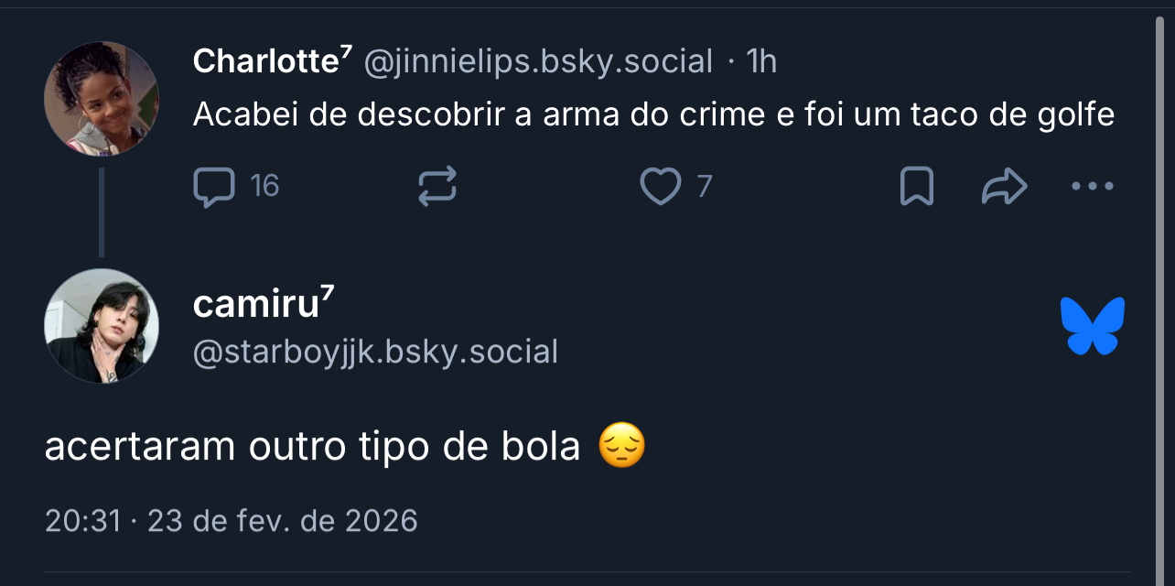This screenshot has height=586, width=1175.
Task: Repost Charlotte's post with the arrows icon
Action: pos(437,187)
